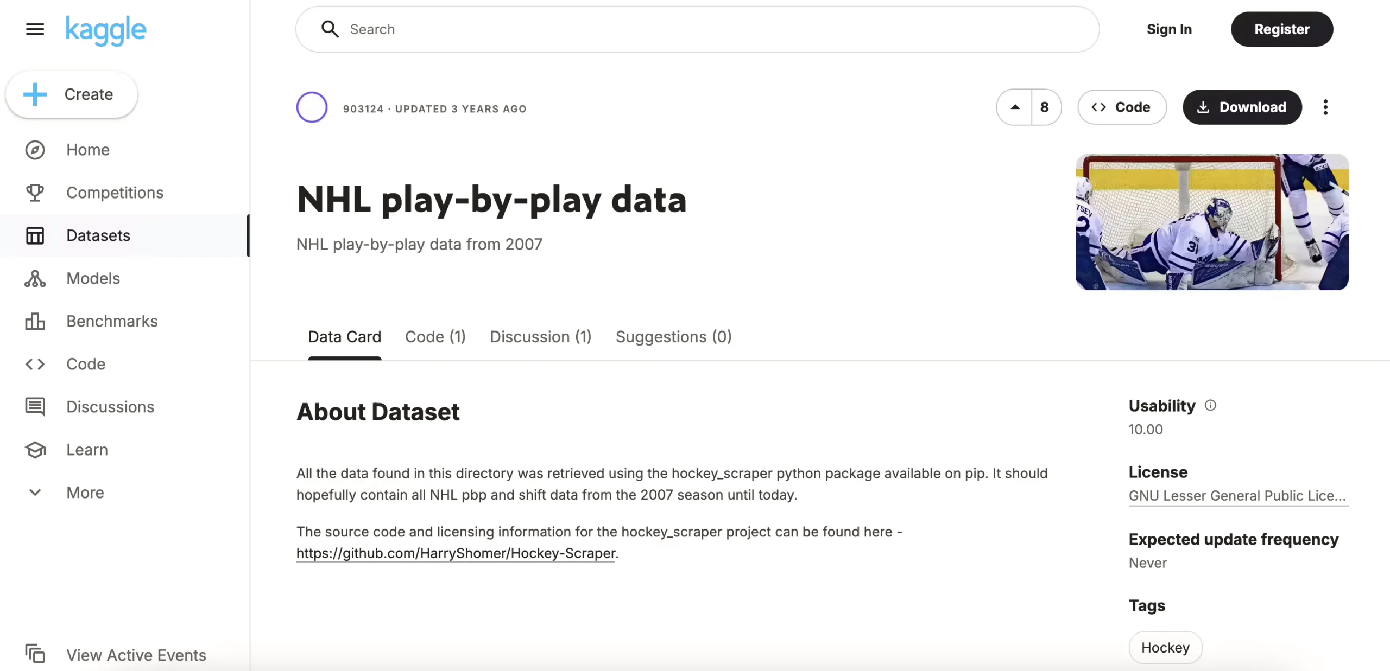Click the View Active Events icon
The height and width of the screenshot is (671, 1390).
pyautogui.click(x=35, y=654)
